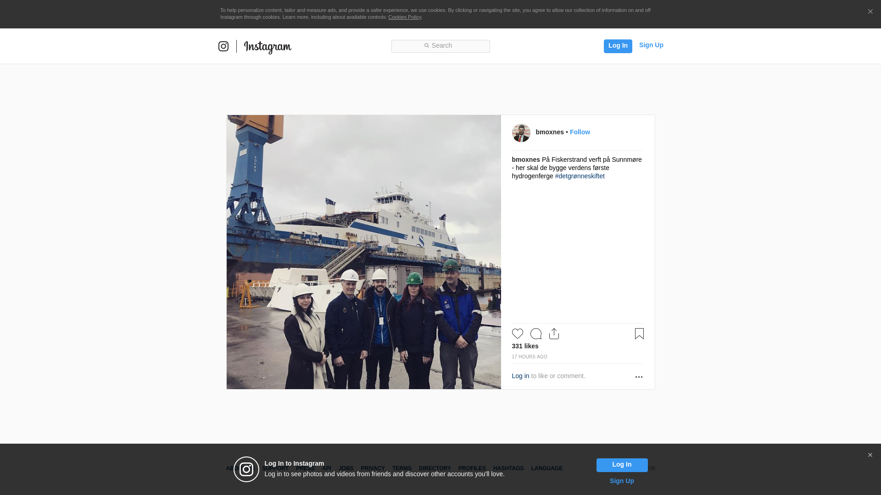The height and width of the screenshot is (495, 881).
Task: Click the shipyard post photo
Action: point(364,252)
